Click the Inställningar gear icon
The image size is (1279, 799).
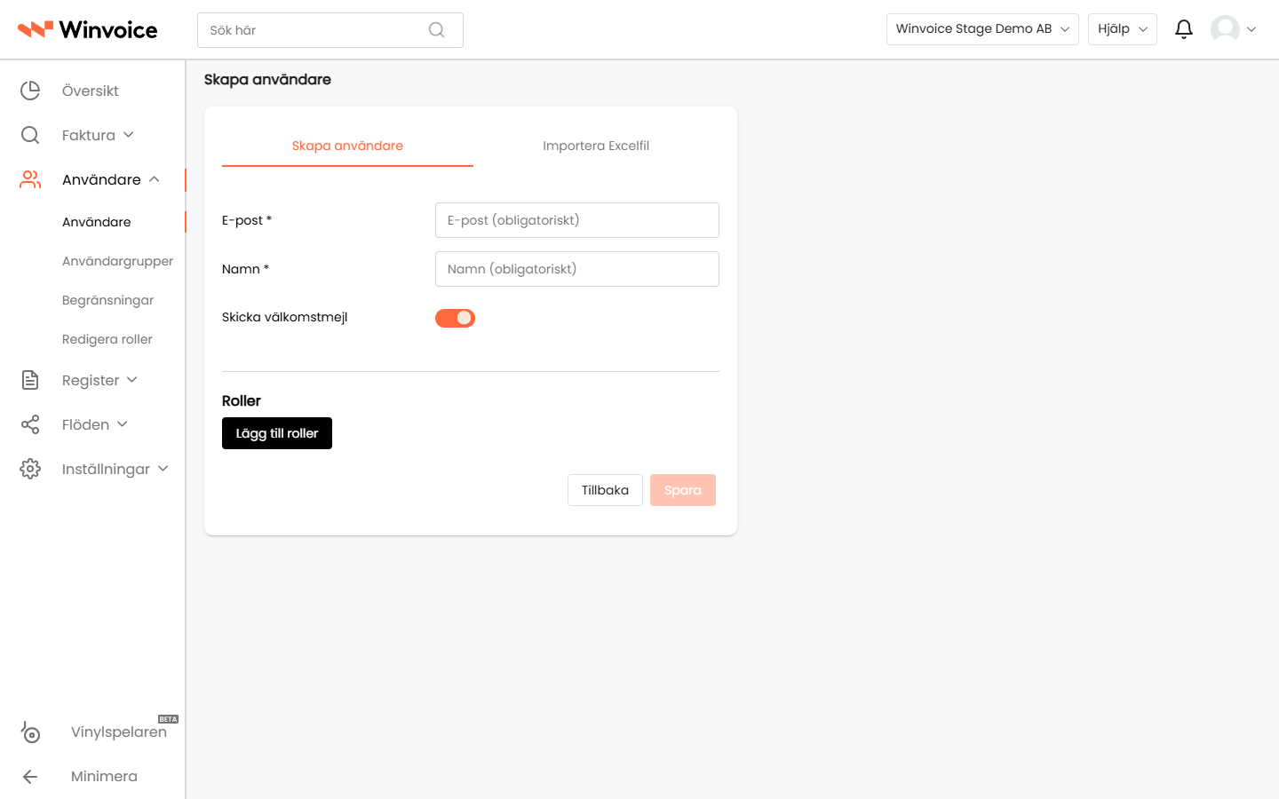tap(30, 469)
